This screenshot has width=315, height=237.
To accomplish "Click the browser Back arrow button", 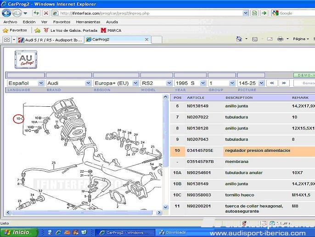I will tap(6, 13).
